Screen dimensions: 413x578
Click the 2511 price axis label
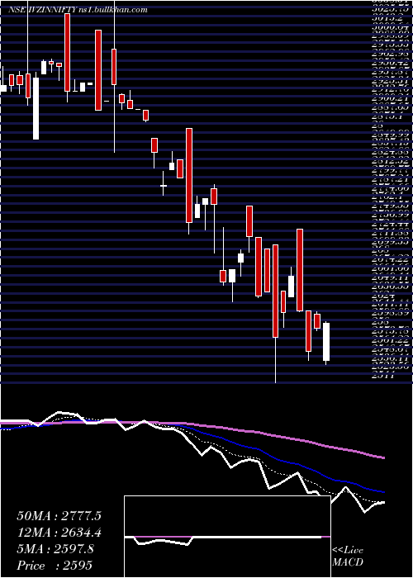(385, 376)
